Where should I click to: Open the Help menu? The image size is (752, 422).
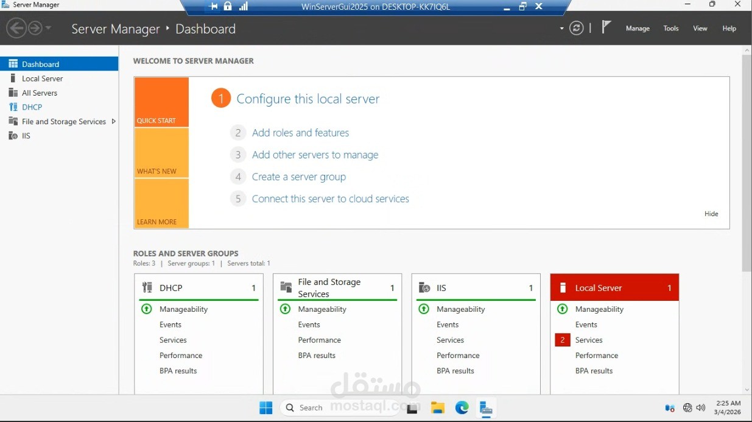(729, 29)
